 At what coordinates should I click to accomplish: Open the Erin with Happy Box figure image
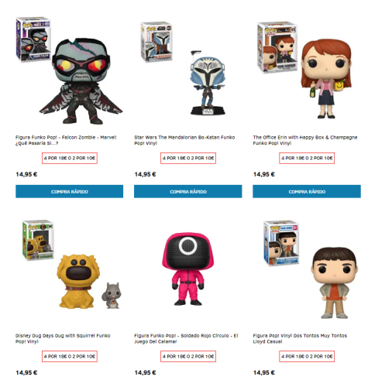(307, 70)
